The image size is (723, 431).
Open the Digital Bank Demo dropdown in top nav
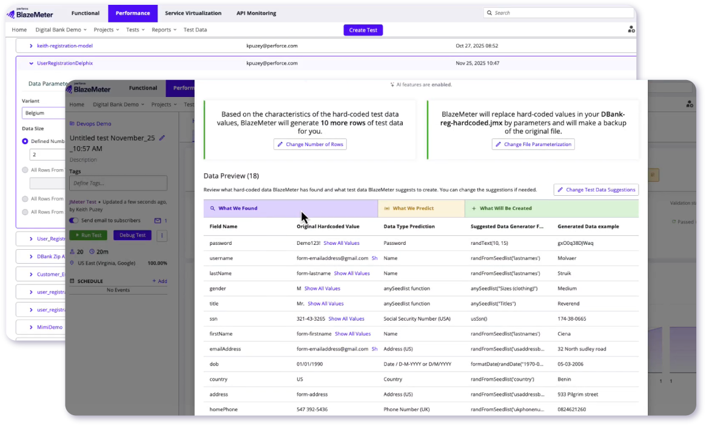click(61, 30)
